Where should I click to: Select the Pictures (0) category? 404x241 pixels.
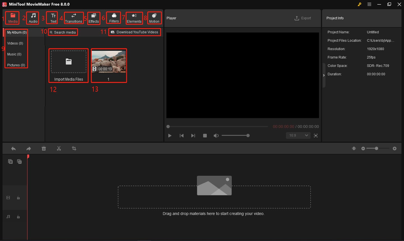[x=16, y=65]
